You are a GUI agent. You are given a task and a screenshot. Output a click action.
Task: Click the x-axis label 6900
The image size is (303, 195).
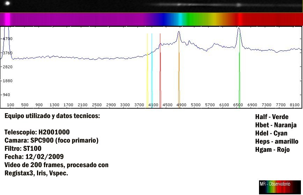(252, 105)
